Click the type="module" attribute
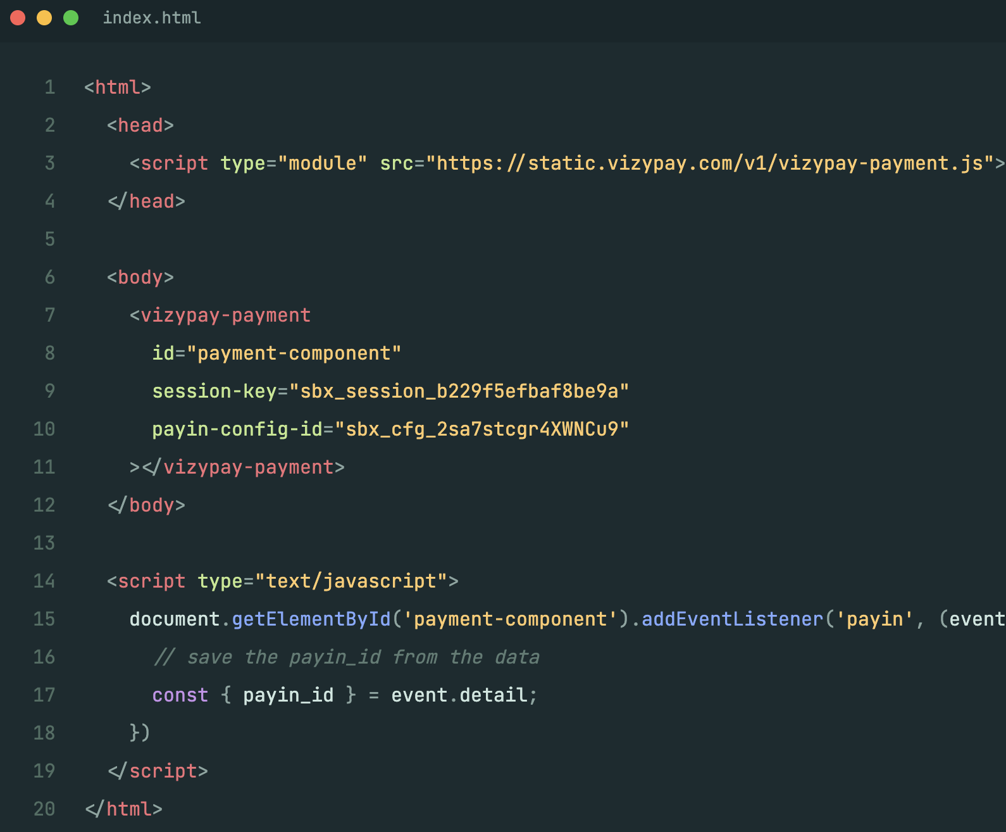This screenshot has height=832, width=1006. coord(294,163)
